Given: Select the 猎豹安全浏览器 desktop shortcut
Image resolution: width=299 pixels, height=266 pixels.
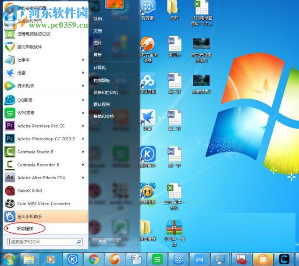Looking at the screenshot, I should 148,50.
